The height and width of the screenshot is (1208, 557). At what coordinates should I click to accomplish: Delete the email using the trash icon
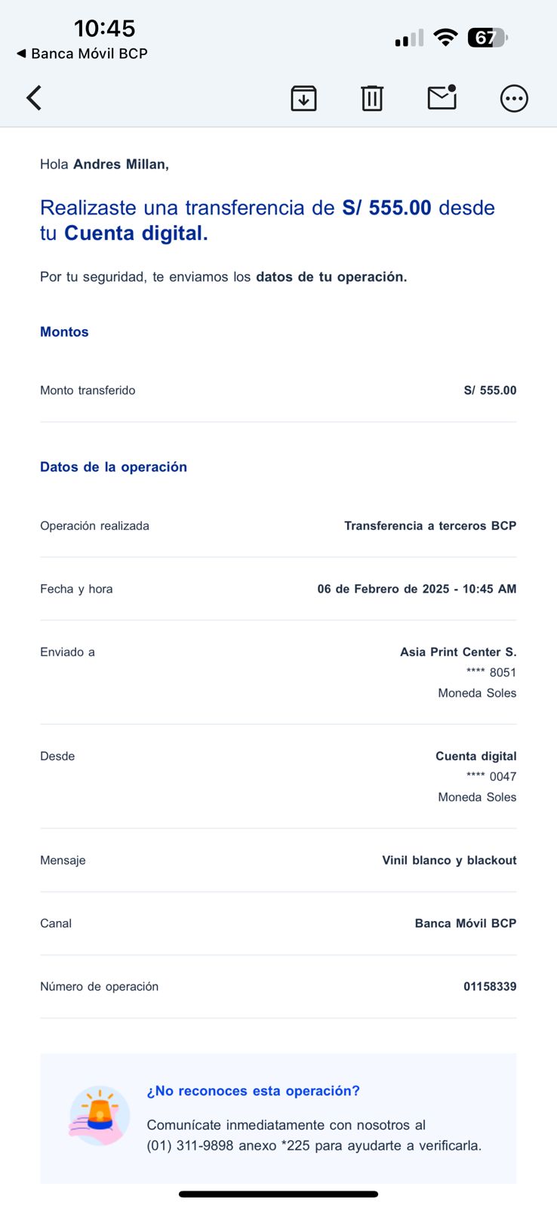click(372, 98)
